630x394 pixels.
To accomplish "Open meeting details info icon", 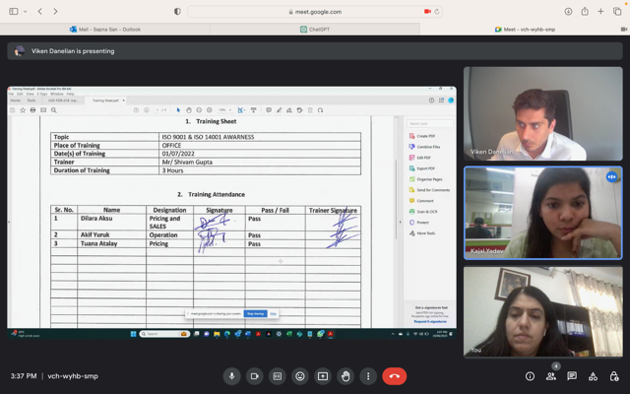I will point(530,376).
